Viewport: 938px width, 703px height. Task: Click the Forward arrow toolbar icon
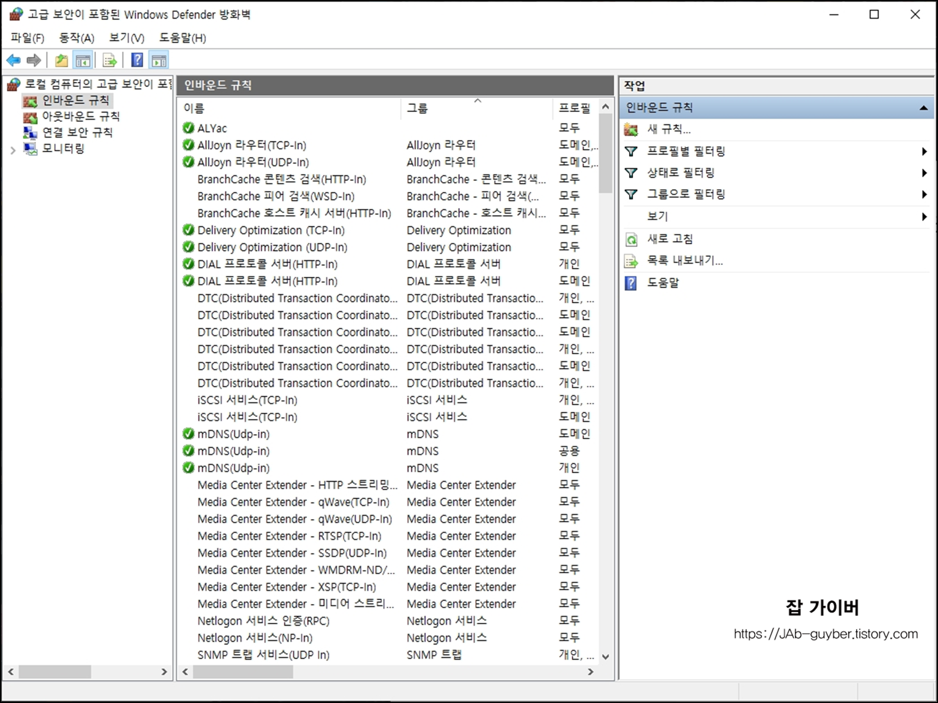(x=34, y=60)
